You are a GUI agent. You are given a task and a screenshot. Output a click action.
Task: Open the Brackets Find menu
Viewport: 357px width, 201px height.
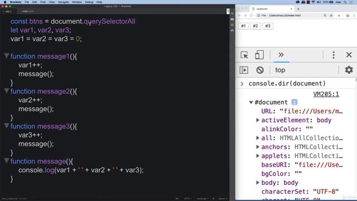(x=43, y=2)
